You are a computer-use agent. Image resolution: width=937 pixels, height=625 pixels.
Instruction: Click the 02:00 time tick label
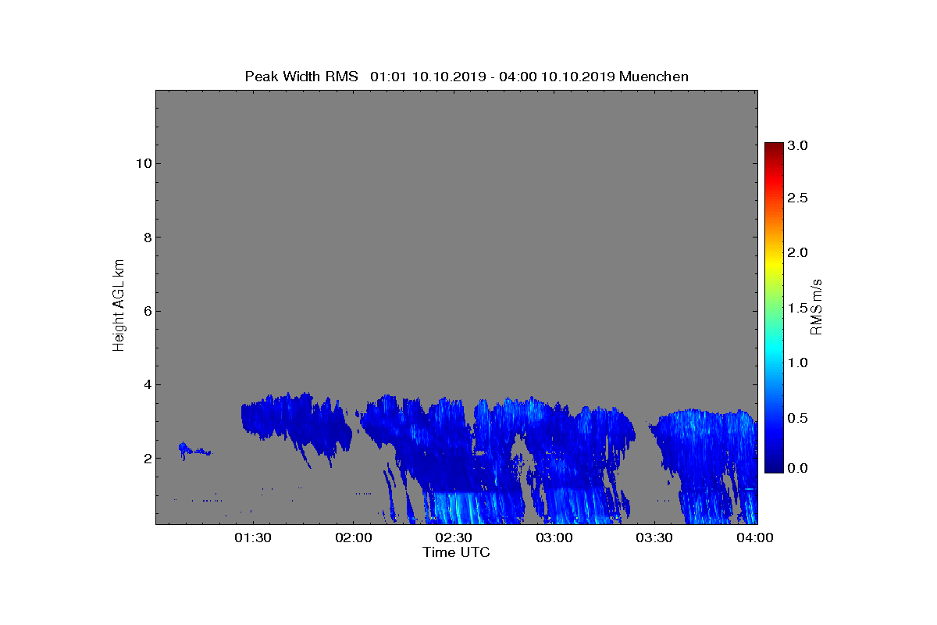point(354,537)
